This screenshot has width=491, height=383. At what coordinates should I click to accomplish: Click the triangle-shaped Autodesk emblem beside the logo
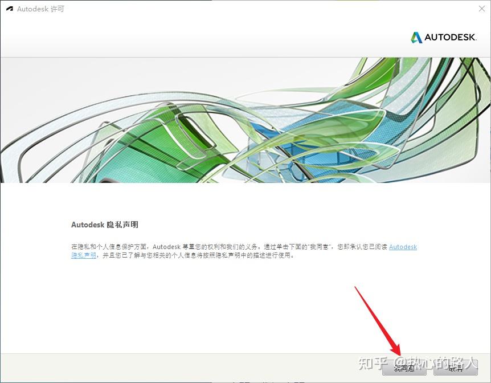(415, 38)
